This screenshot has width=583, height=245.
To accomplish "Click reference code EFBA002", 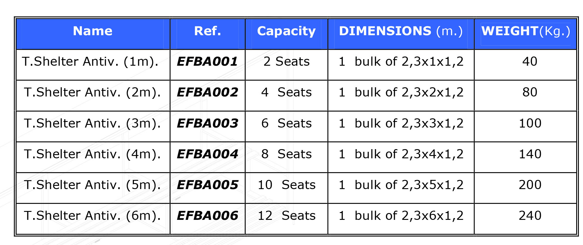I will [207, 92].
